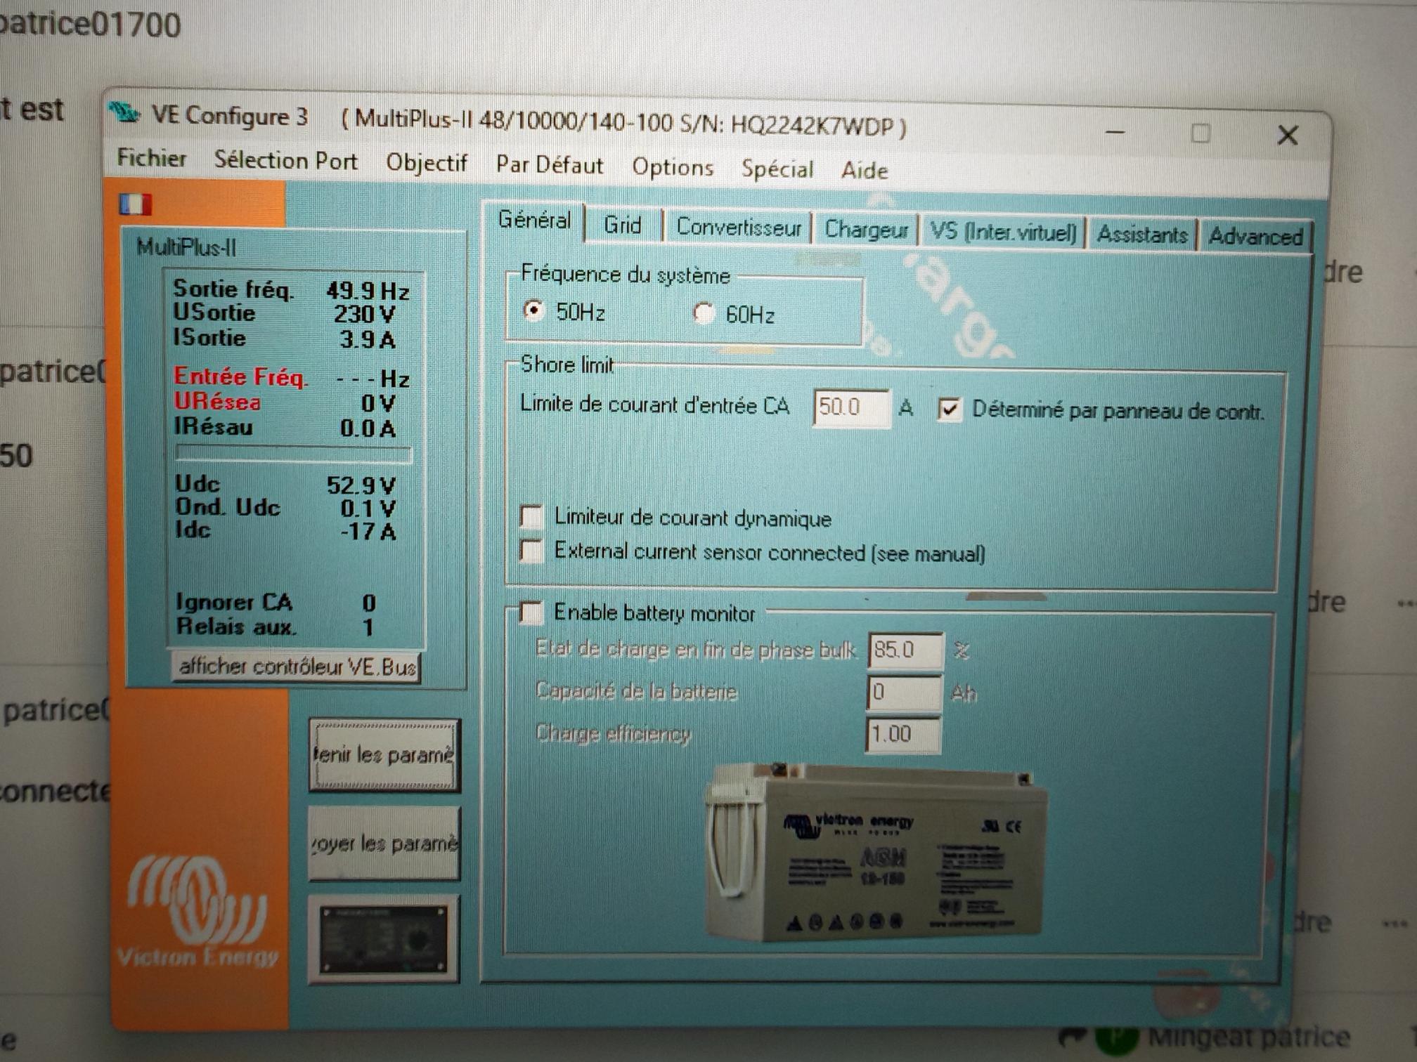This screenshot has width=1417, height=1062.
Task: Click the control panel image button
Action: click(x=384, y=940)
